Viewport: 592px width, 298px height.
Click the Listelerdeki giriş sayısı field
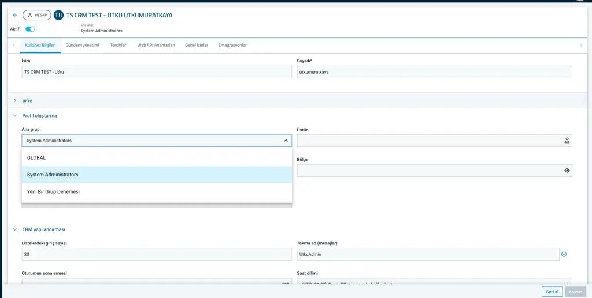pos(157,254)
